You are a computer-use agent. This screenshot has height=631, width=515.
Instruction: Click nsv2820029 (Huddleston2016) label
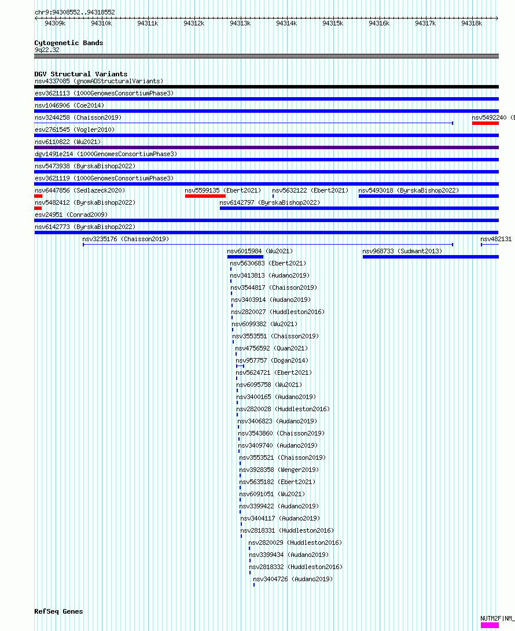pyautogui.click(x=295, y=543)
